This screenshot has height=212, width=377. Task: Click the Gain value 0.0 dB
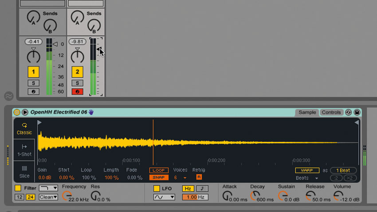[45, 178]
